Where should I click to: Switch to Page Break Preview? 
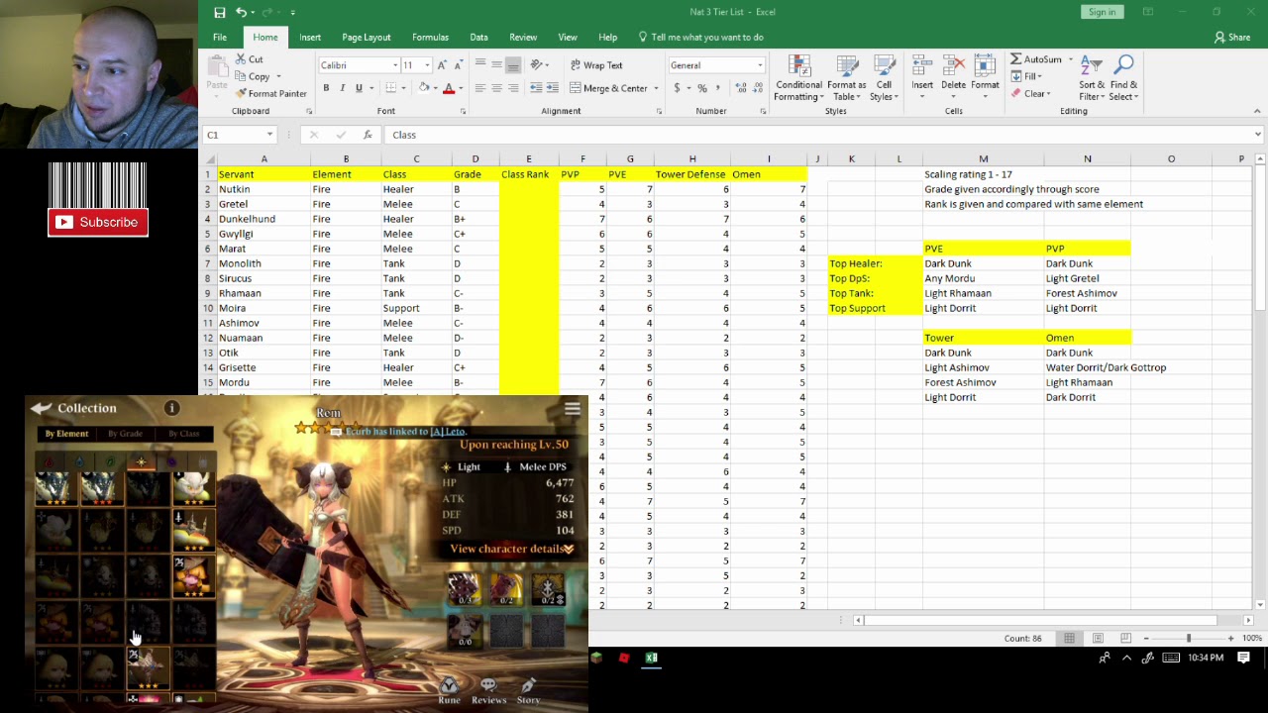pyautogui.click(x=1125, y=638)
